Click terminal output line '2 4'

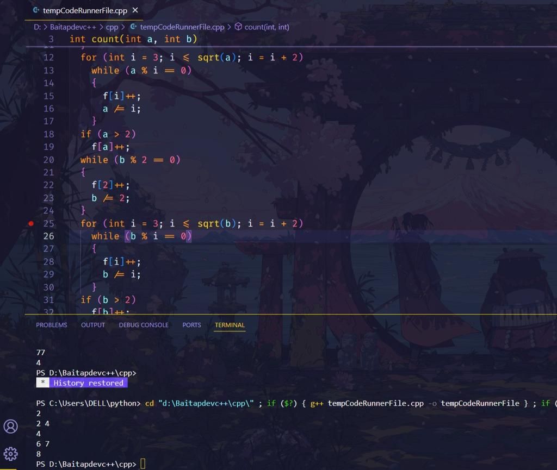coord(42,423)
